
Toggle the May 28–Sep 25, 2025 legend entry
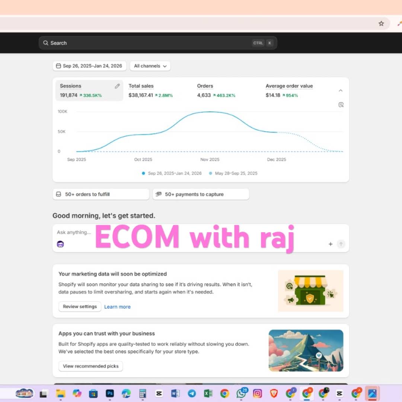tap(233, 173)
